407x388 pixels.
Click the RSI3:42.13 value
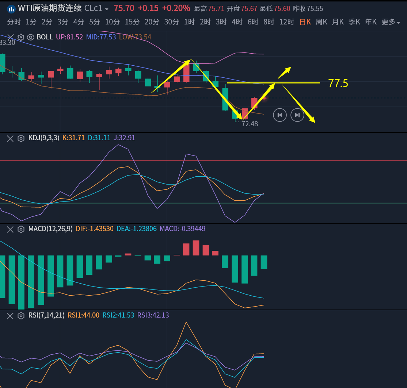[x=153, y=315]
